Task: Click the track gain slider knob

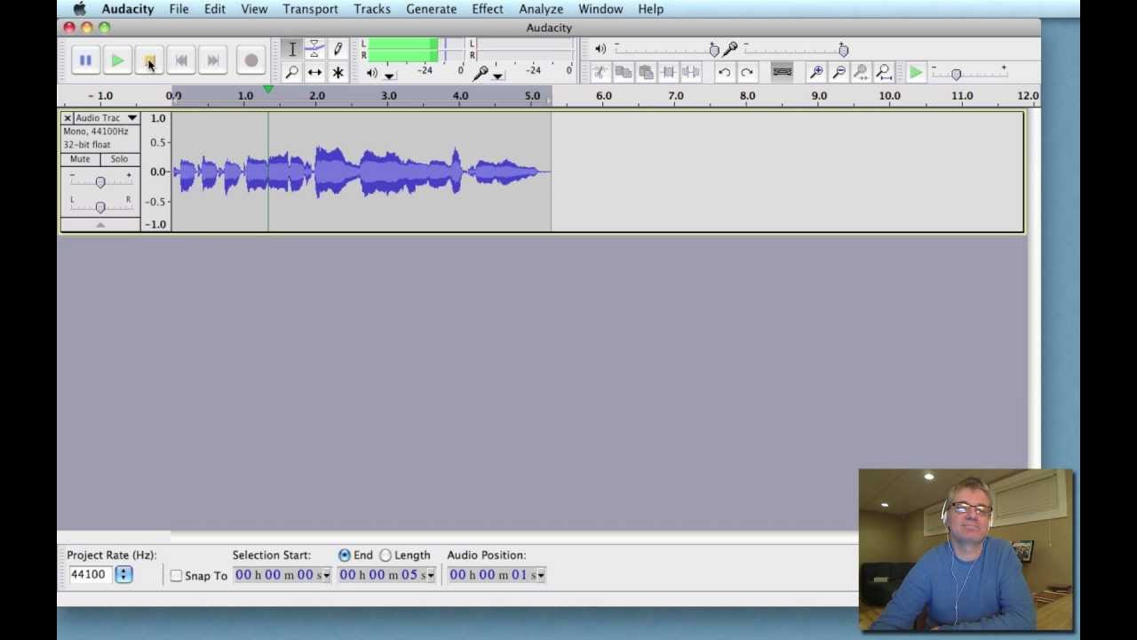Action: (100, 182)
